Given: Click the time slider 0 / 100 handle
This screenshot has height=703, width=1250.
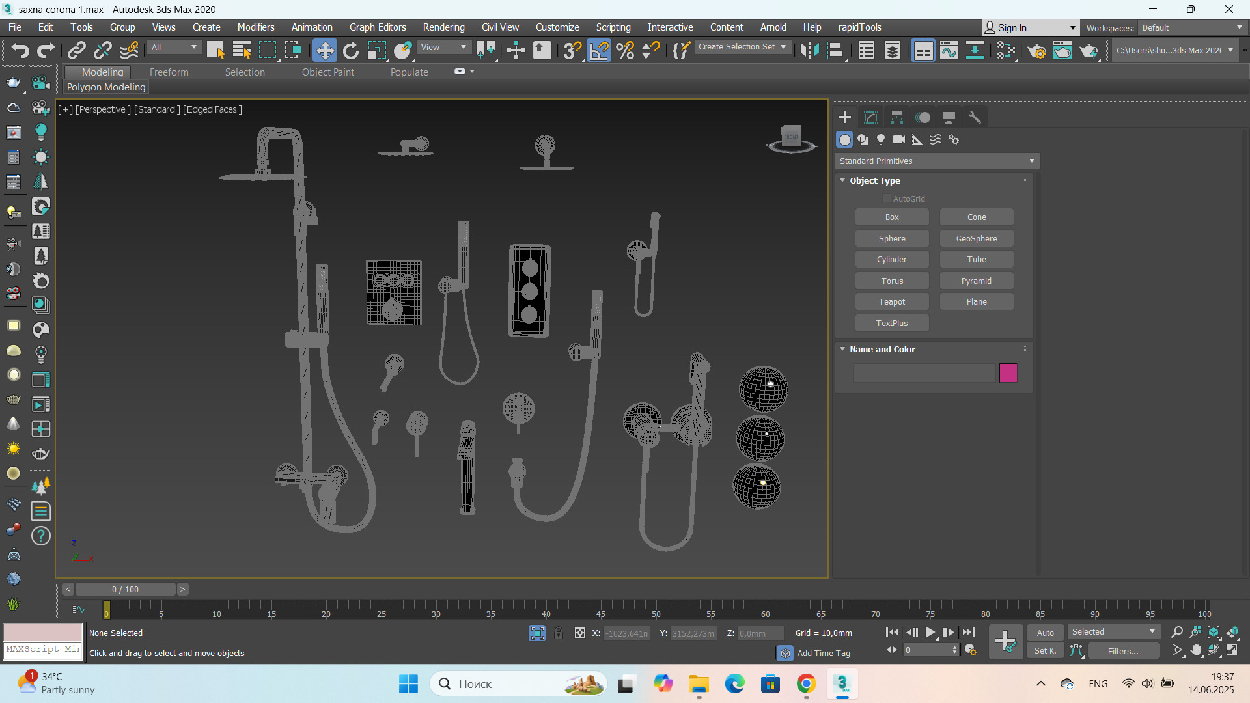Looking at the screenshot, I should click(125, 589).
